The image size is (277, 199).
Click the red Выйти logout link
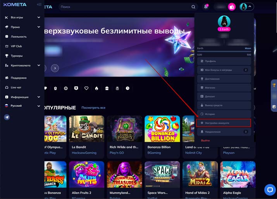coord(205,141)
